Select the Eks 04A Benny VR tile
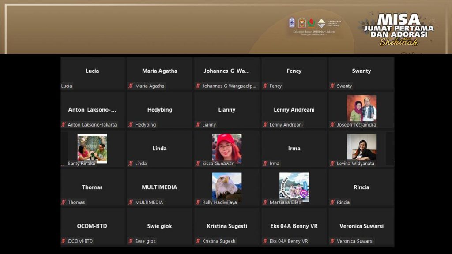The height and width of the screenshot is (254, 452). [x=294, y=227]
